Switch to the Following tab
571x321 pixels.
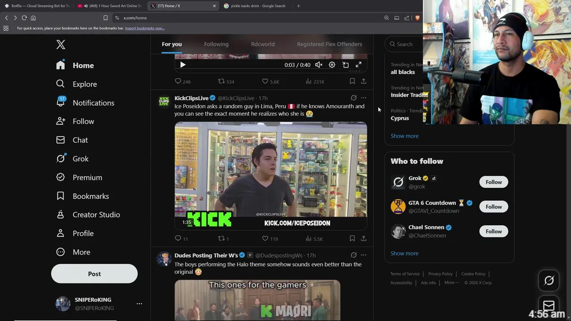216,44
